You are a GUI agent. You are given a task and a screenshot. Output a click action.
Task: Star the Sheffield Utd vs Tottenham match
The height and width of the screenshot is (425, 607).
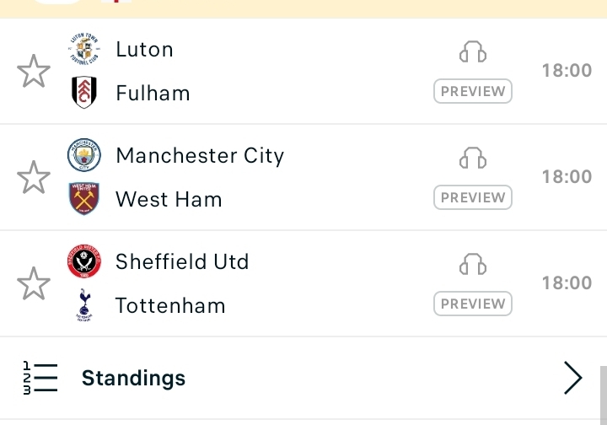point(34,283)
